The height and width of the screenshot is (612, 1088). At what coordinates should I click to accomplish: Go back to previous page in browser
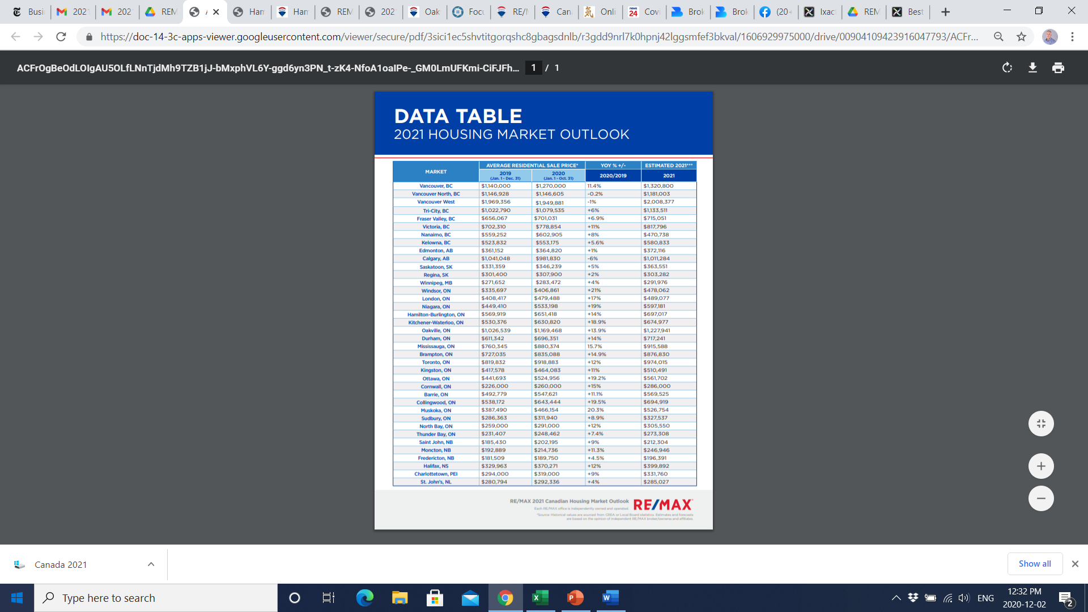15,37
